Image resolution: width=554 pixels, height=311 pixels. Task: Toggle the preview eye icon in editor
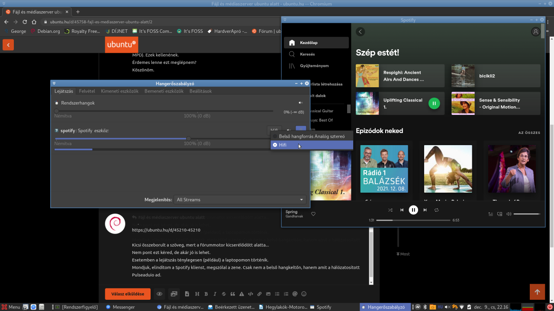click(x=159, y=294)
